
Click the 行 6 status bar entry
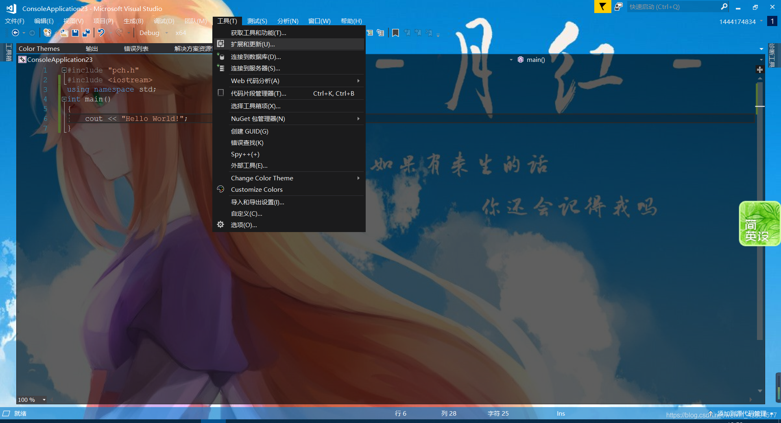[x=400, y=413]
